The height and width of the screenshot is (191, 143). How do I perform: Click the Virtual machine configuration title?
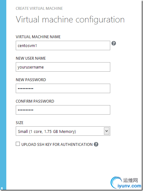tap(70, 20)
